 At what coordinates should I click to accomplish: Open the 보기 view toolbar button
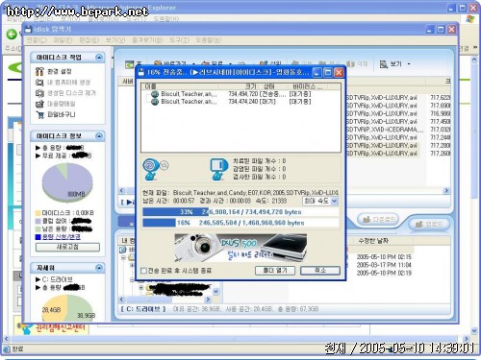[391, 64]
